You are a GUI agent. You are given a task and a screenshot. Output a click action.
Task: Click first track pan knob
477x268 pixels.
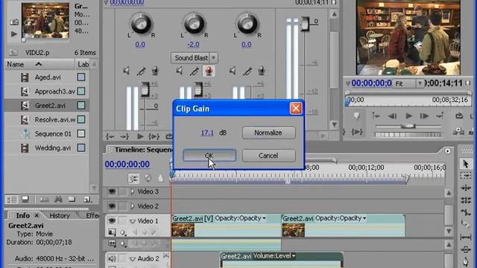(x=141, y=23)
